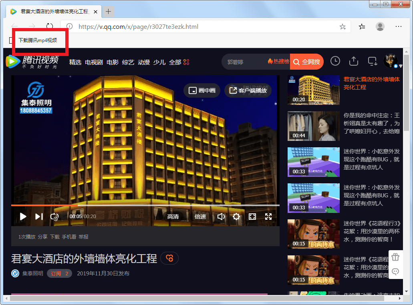
Task: Open the feedback chat bubble icon
Action: coord(395,271)
